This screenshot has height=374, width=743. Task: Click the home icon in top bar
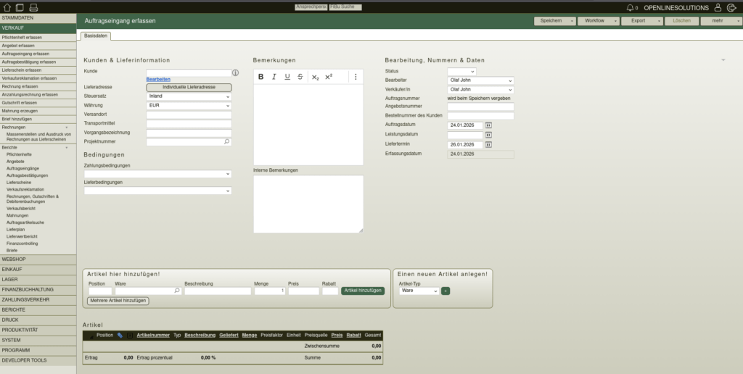[7, 7]
